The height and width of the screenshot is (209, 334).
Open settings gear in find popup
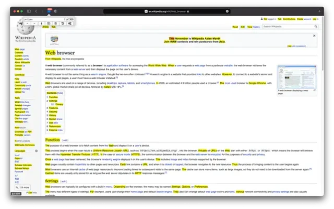point(69,24)
